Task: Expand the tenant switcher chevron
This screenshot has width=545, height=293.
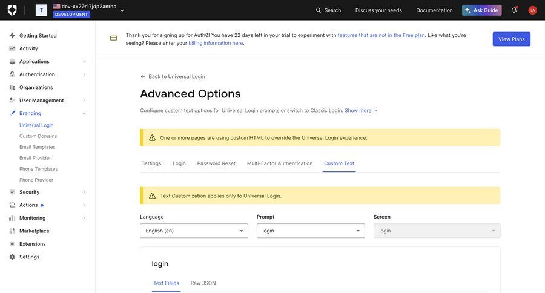Action: (x=122, y=10)
